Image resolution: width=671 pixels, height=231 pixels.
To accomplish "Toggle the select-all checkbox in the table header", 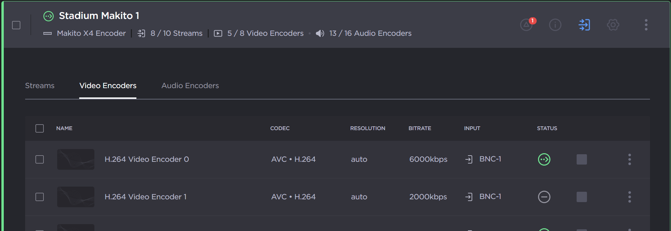I will (40, 128).
